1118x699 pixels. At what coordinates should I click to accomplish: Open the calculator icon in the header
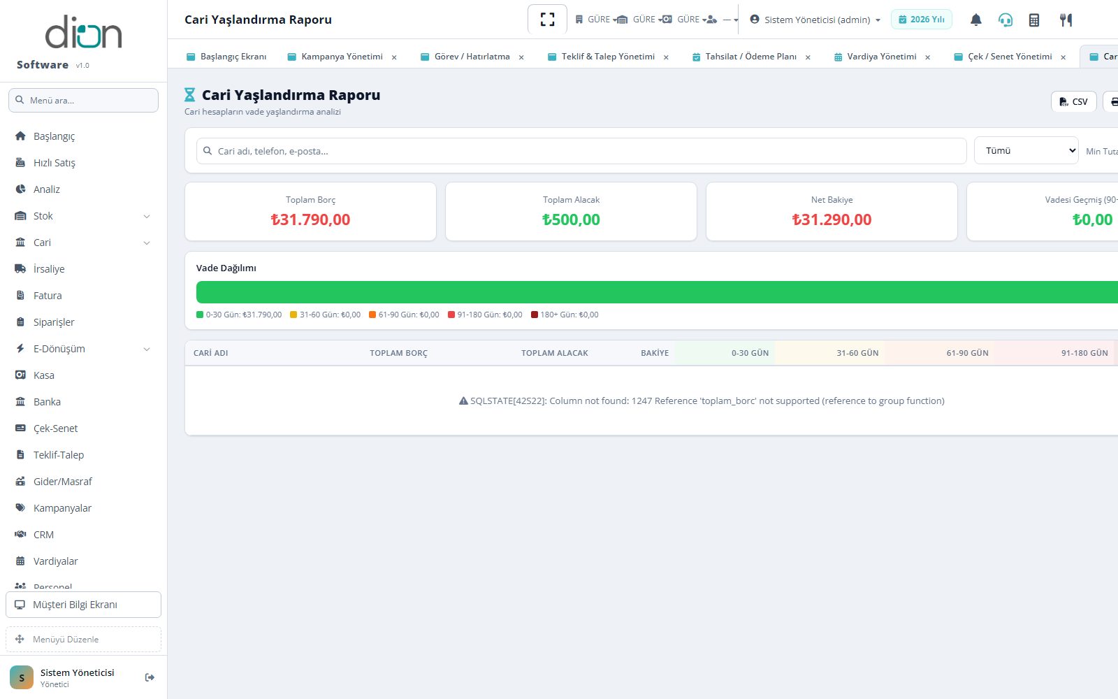1034,20
